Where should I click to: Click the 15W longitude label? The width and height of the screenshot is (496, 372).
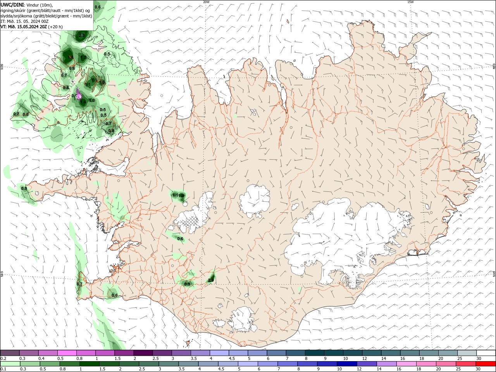[x=410, y=2]
